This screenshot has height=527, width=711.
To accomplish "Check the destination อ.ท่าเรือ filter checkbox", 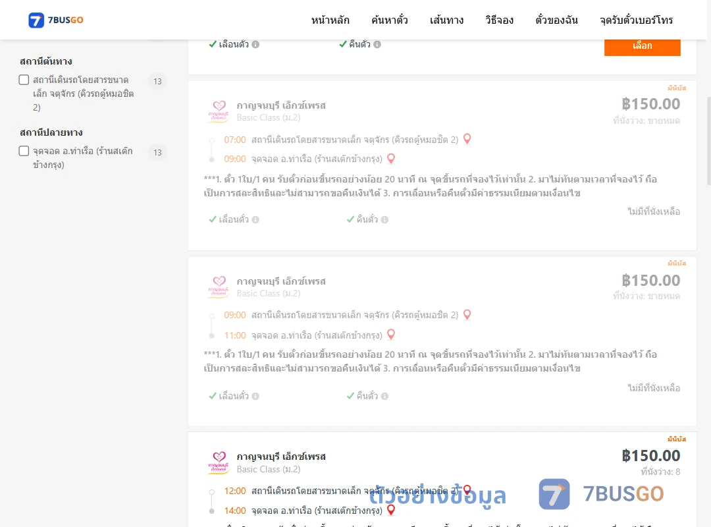I will click(x=24, y=151).
